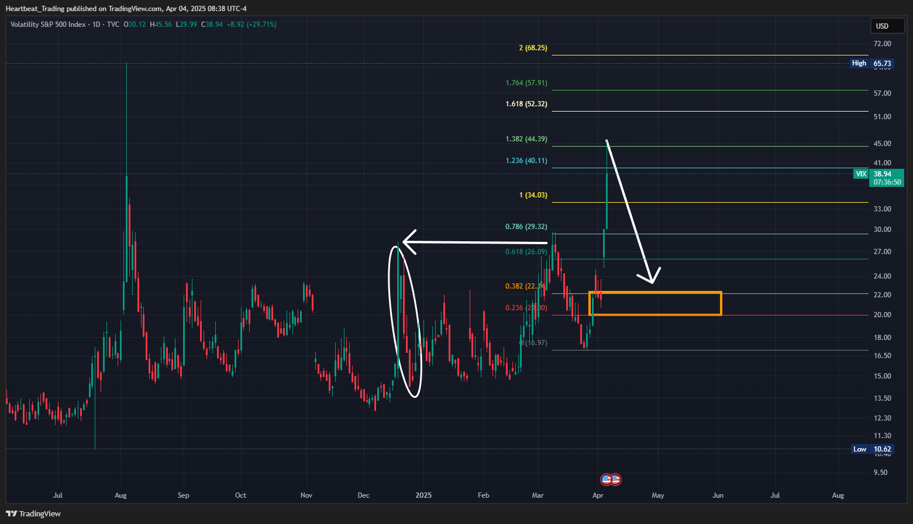Click the High 65.73 price label

(871, 63)
